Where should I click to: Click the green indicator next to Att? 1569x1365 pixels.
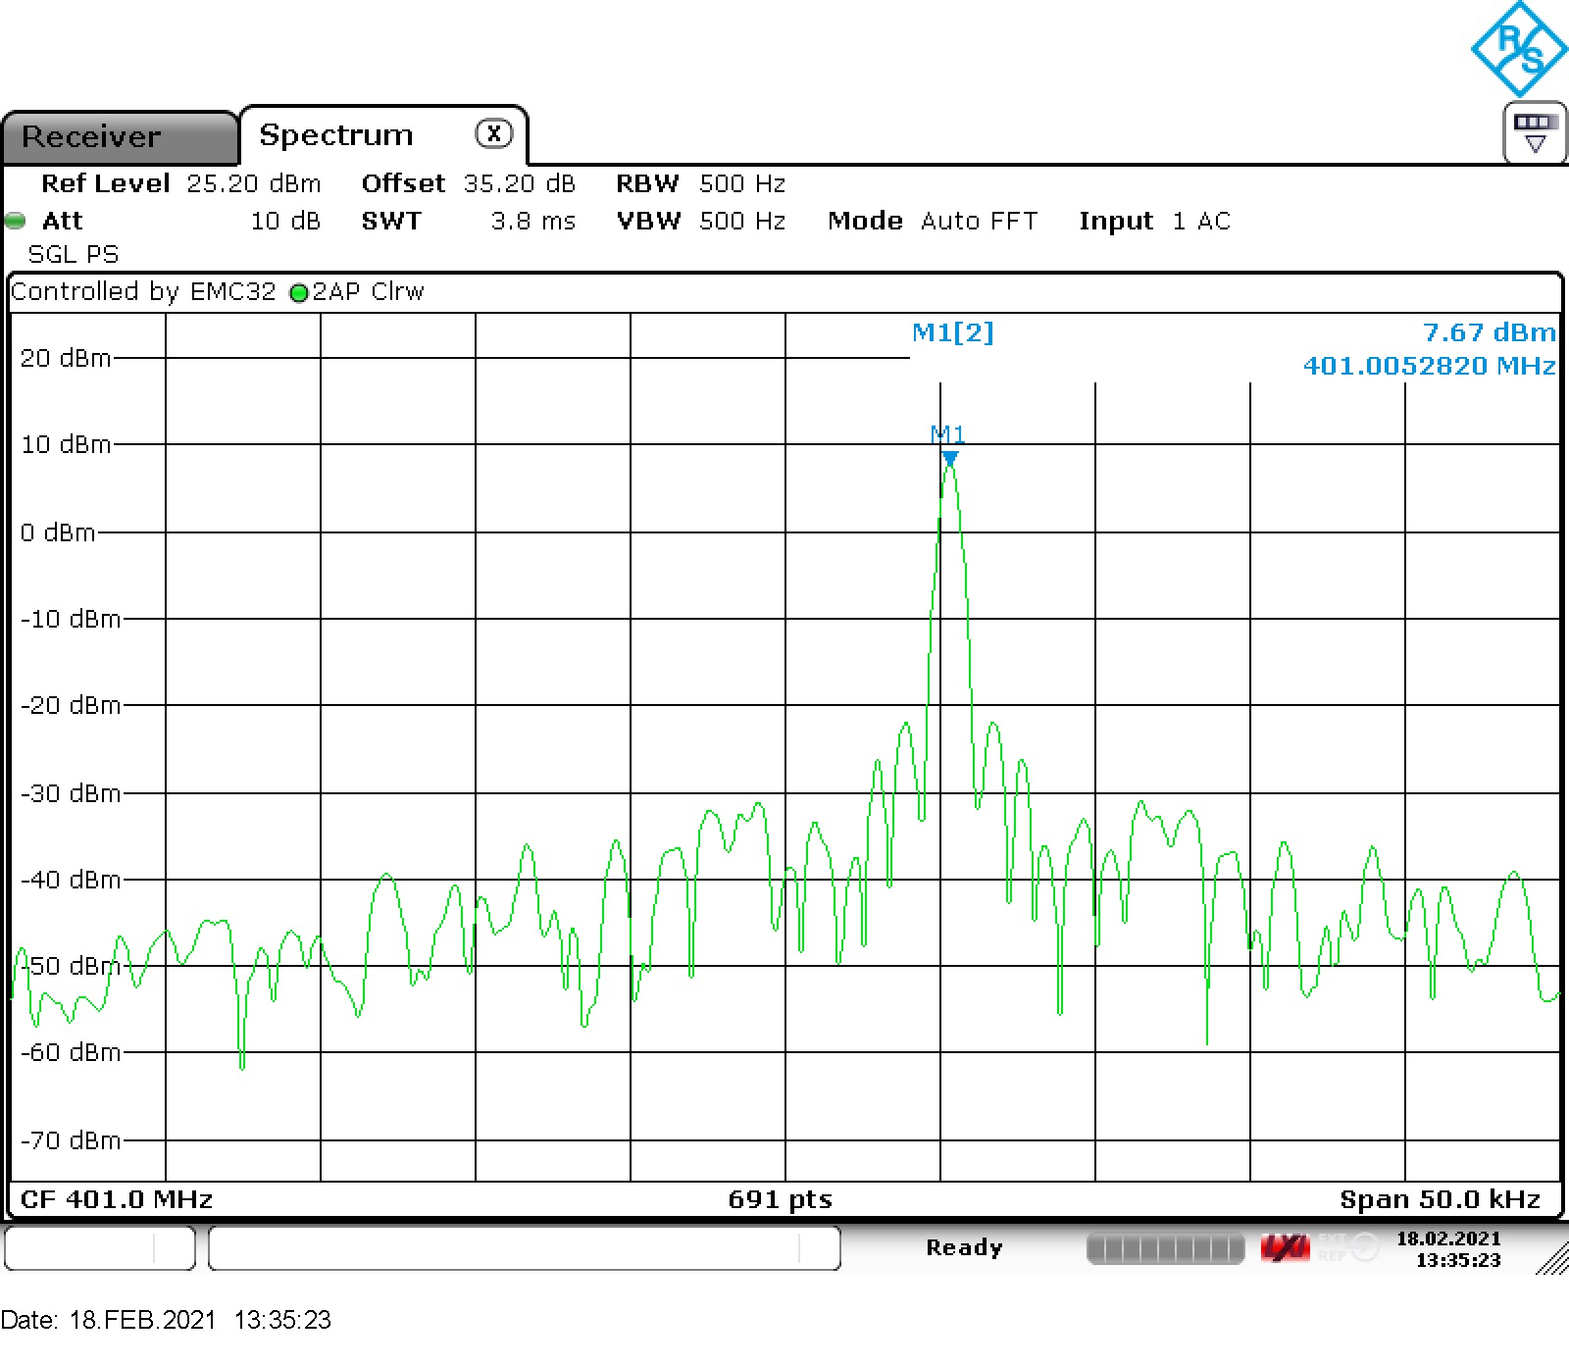[16, 221]
